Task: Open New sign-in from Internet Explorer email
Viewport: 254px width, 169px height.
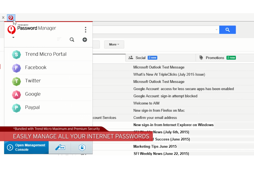Action: (173, 125)
